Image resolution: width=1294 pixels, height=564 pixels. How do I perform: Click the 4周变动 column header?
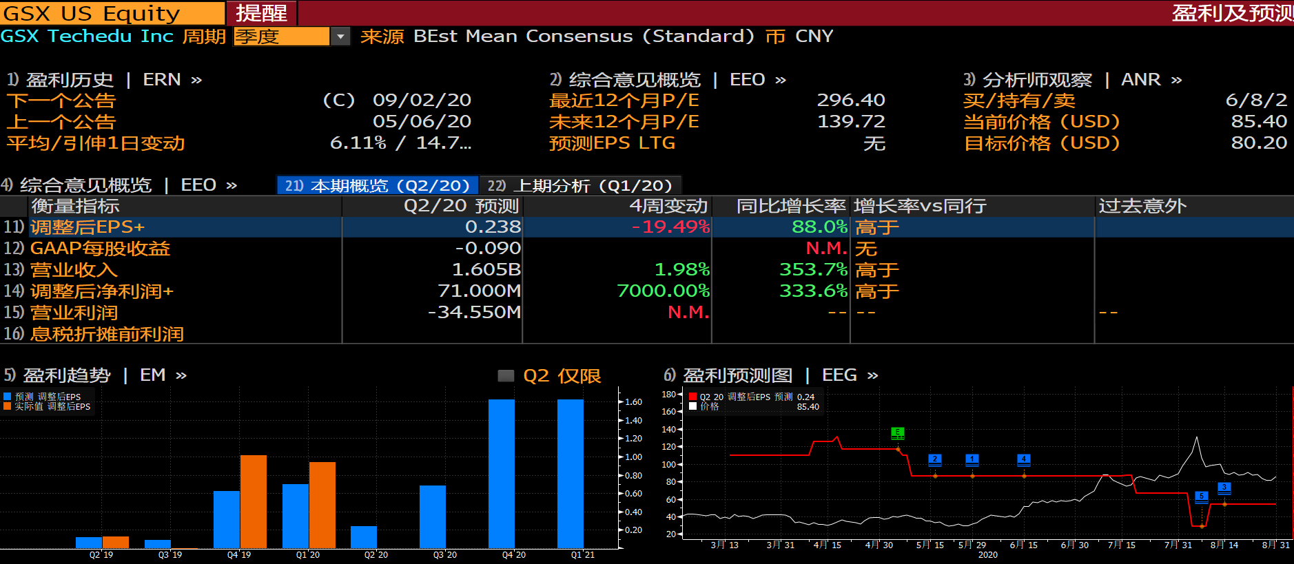(x=617, y=206)
